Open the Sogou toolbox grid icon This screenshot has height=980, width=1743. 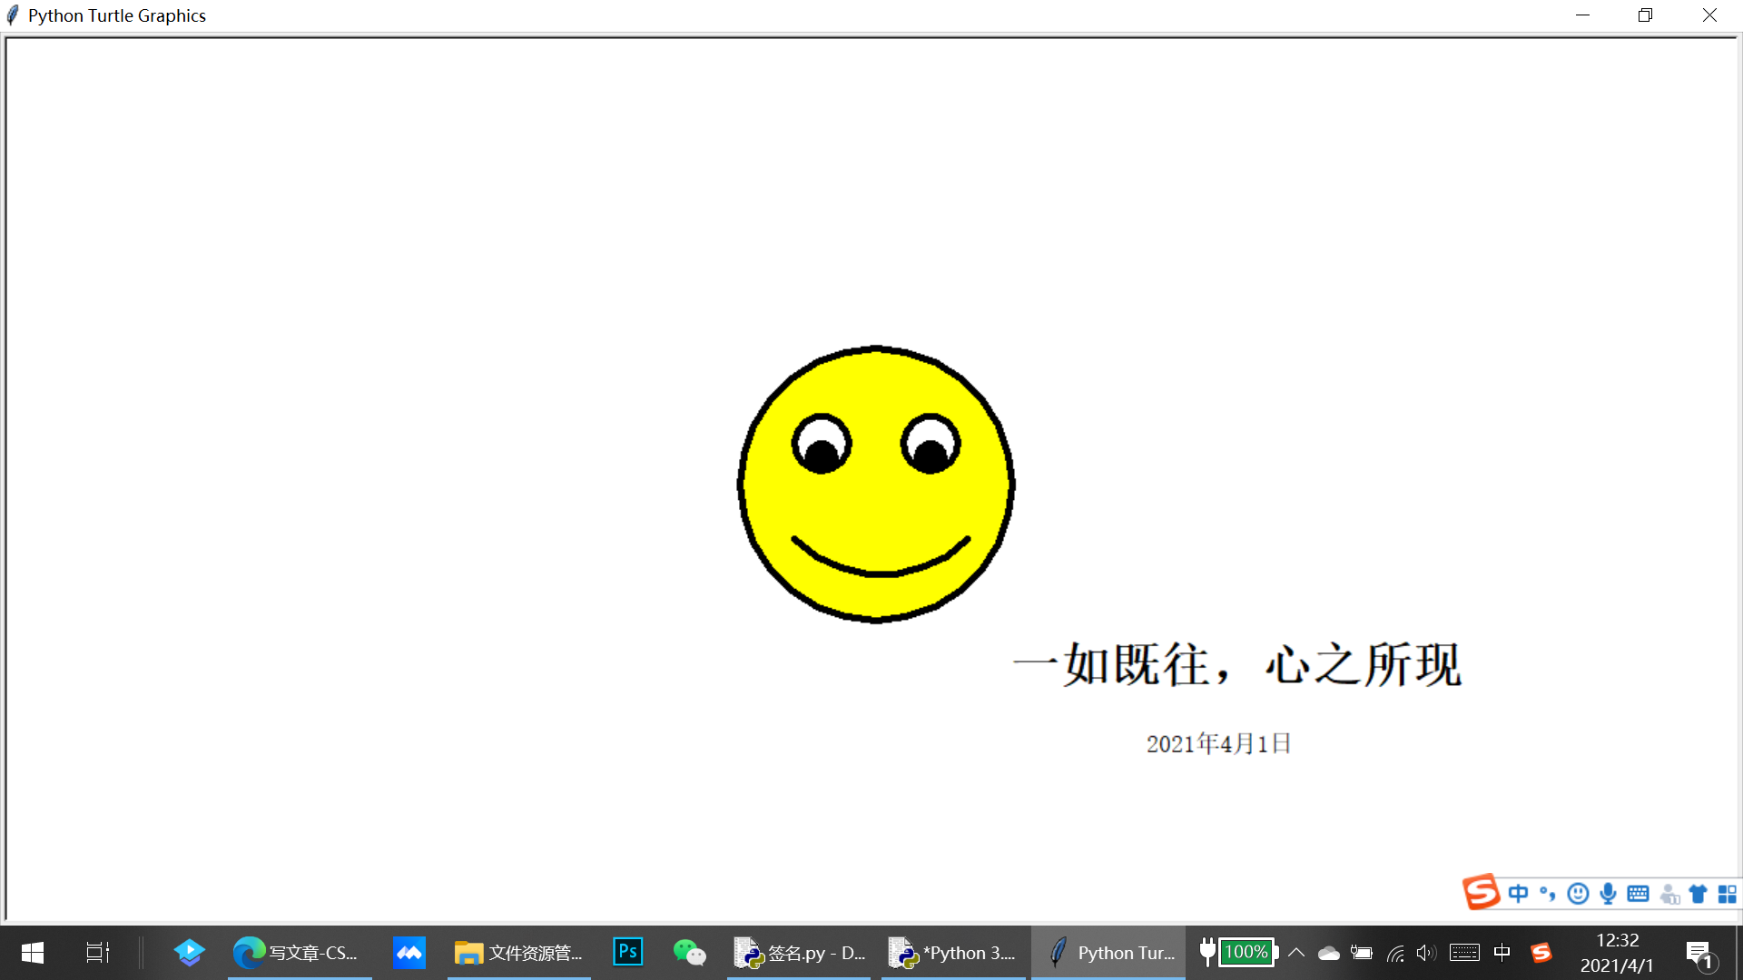(1726, 893)
